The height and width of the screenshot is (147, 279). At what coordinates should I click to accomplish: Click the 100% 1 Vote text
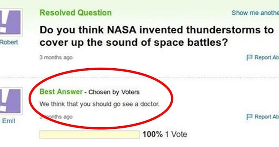point(165,134)
